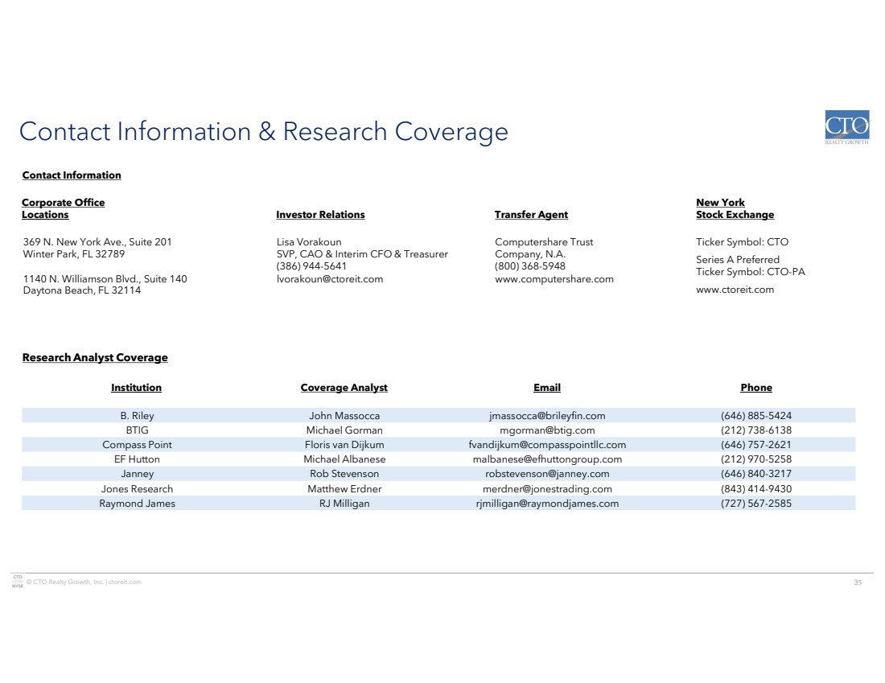Screen dimensions: 885x683
Task: Click phone number (646) 757-2621
Action: click(x=756, y=445)
